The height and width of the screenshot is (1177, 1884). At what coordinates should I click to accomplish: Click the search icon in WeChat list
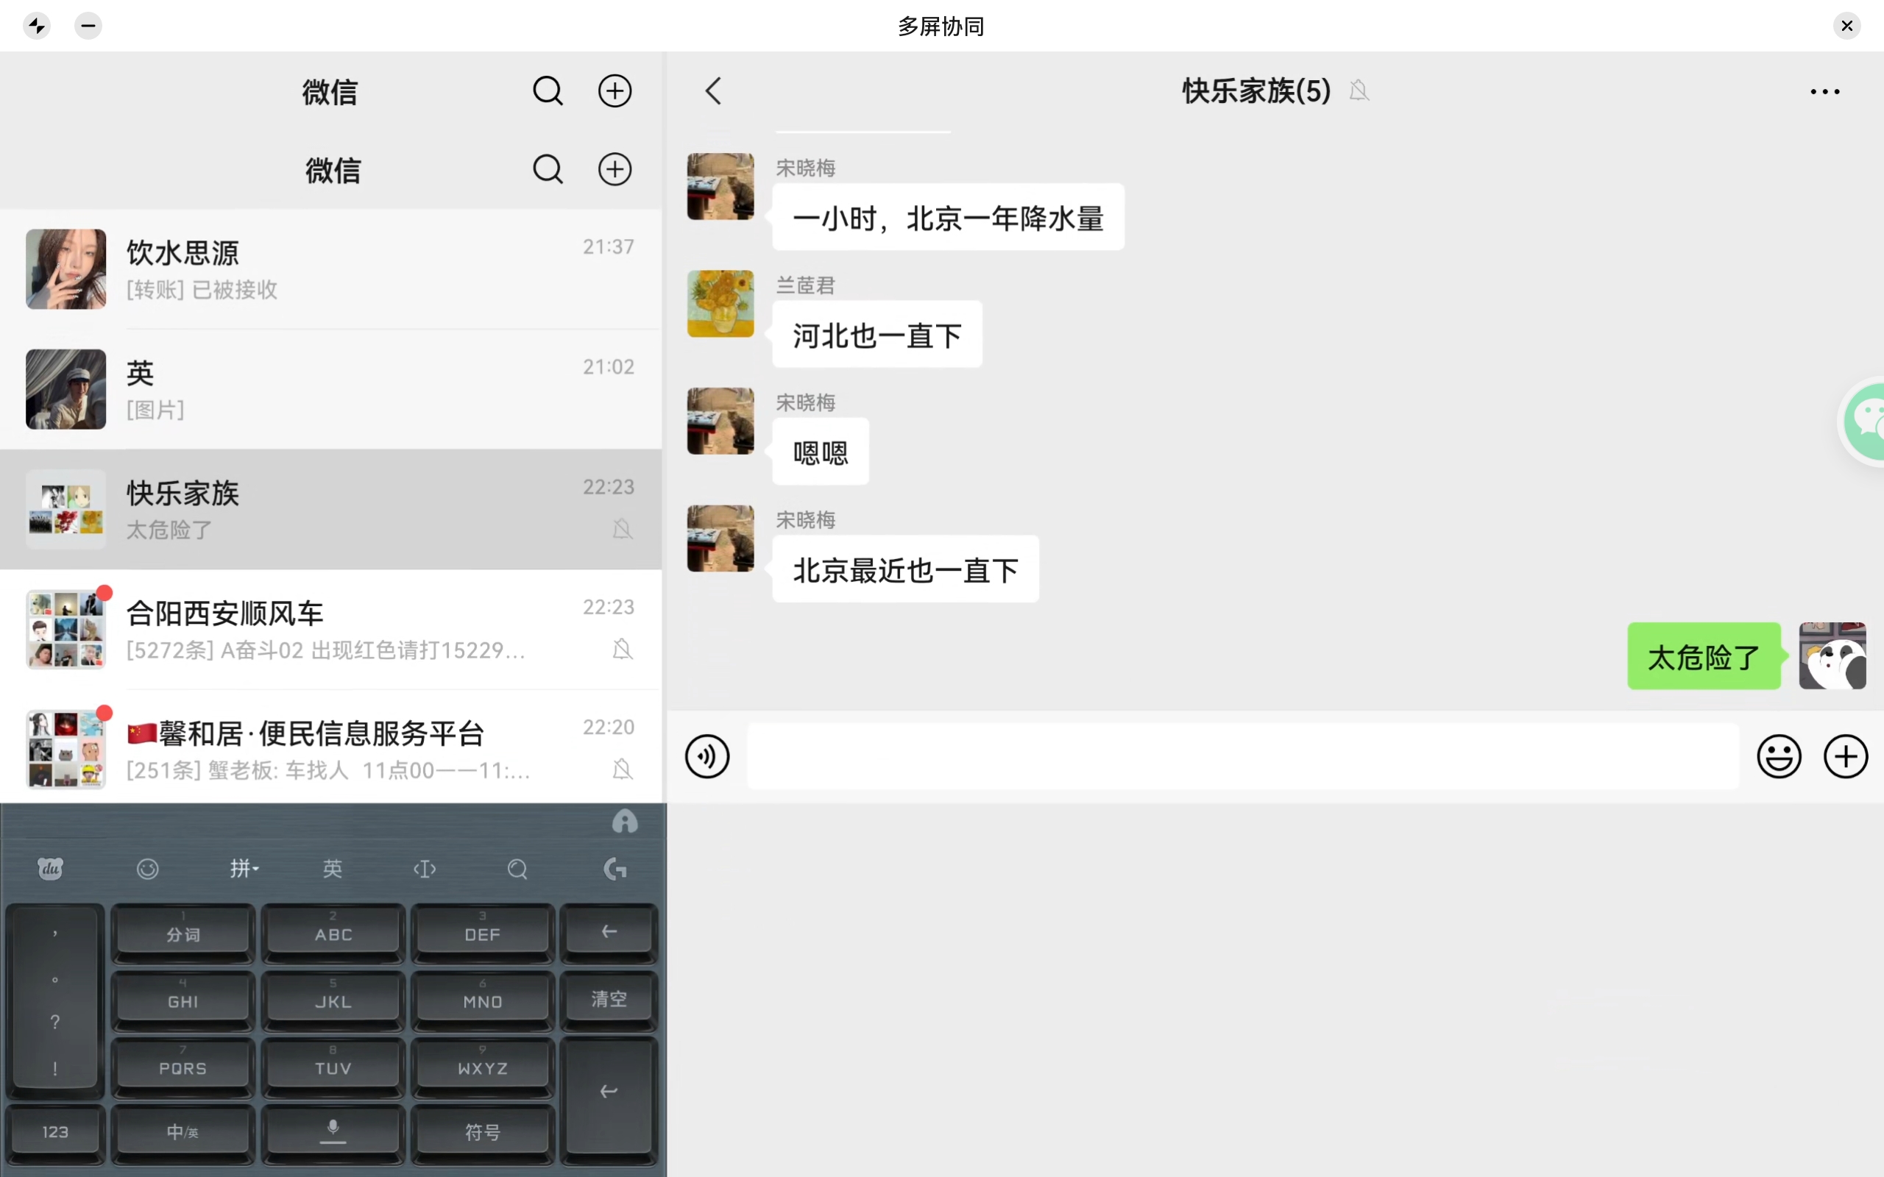click(547, 91)
